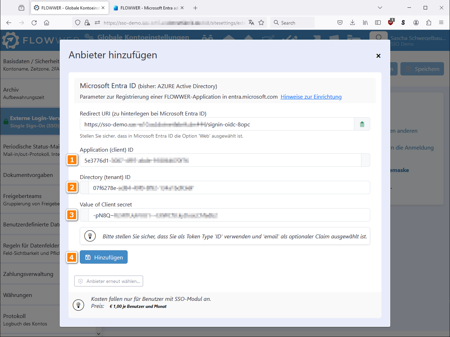Click into the Directory (tenant) ID field
This screenshot has height=337, width=450.
229,188
